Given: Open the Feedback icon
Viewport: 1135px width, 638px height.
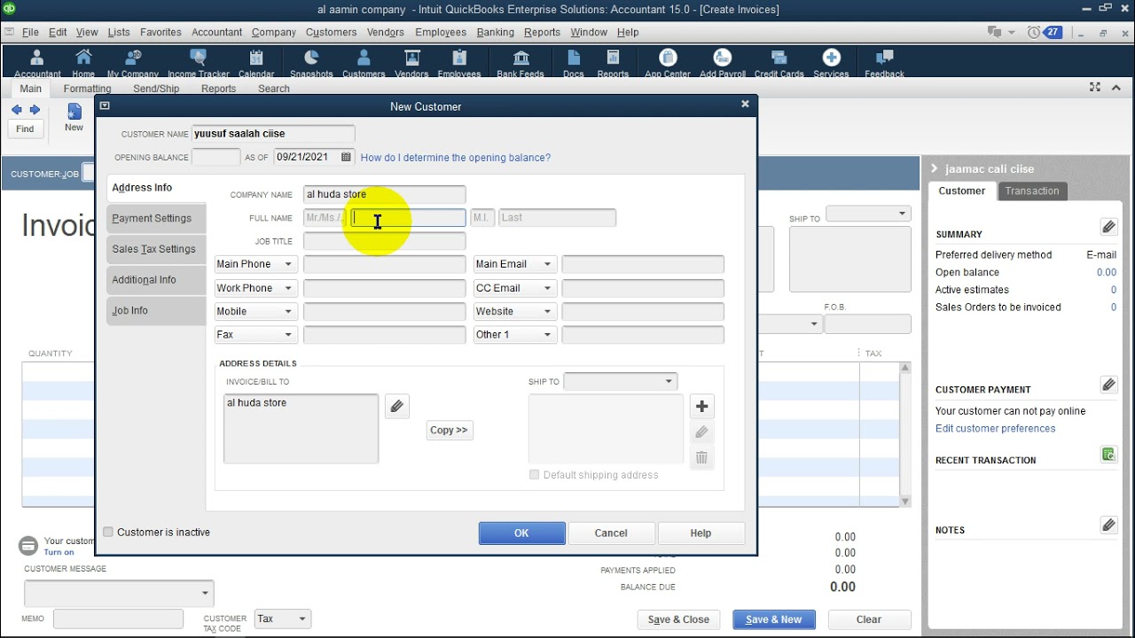Looking at the screenshot, I should (x=884, y=62).
